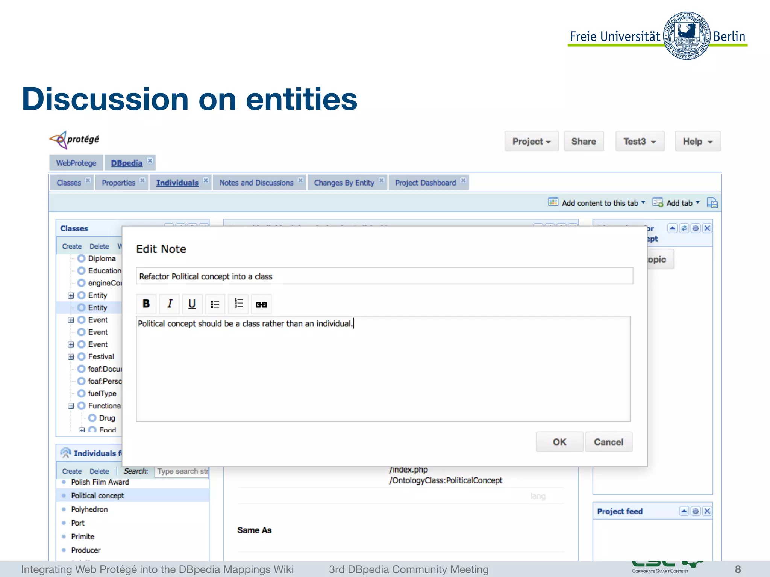The width and height of the screenshot is (770, 577).
Task: Open the Properties tab
Action: 118,183
